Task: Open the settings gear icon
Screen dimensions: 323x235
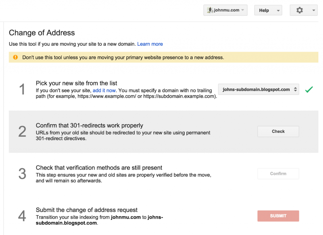Action: (x=299, y=10)
